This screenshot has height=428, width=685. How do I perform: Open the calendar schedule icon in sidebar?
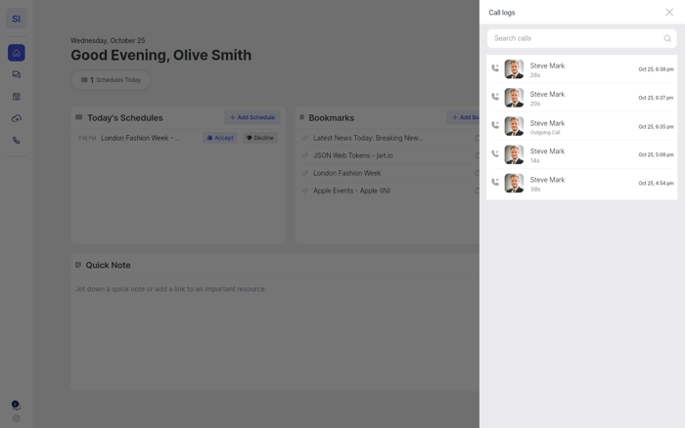point(17,97)
